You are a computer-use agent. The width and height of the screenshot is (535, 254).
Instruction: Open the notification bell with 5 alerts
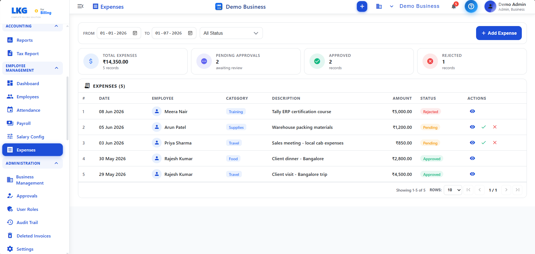pyautogui.click(x=454, y=6)
